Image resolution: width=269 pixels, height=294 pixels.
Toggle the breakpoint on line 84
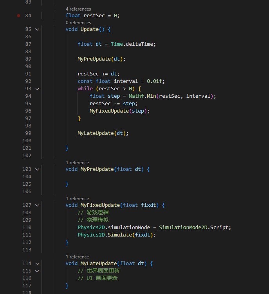click(x=18, y=16)
